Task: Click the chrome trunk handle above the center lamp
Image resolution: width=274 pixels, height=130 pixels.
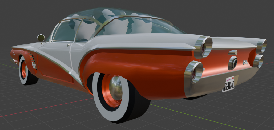Action: 233,52
